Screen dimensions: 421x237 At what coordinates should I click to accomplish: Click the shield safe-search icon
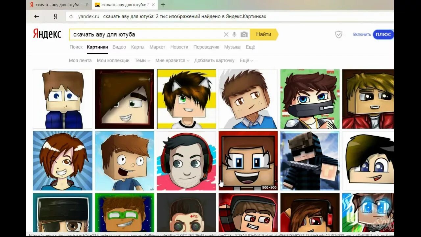coord(339,34)
